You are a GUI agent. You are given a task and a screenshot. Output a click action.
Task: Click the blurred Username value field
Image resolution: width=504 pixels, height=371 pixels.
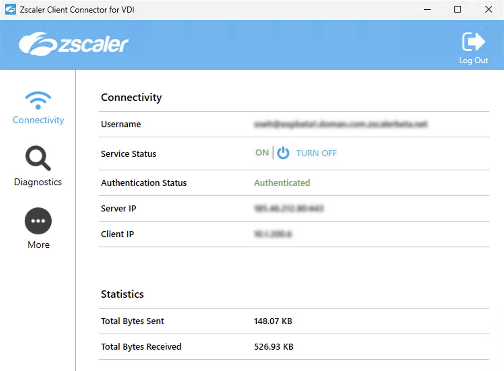(x=340, y=124)
